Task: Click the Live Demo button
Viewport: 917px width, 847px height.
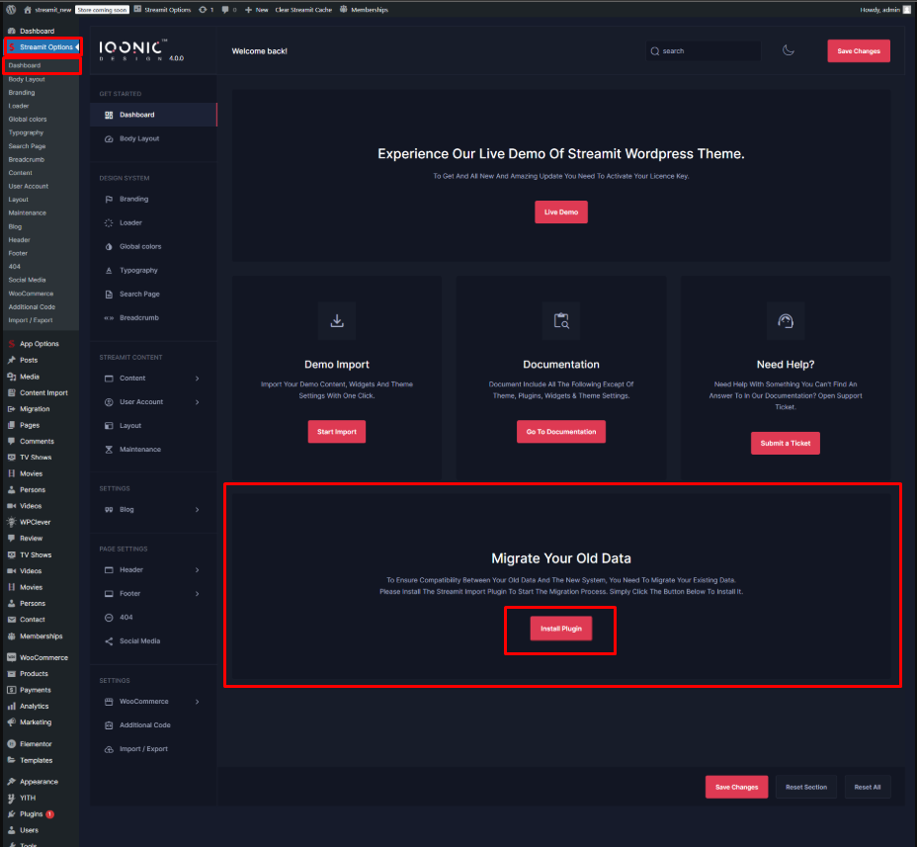Action: coord(561,212)
